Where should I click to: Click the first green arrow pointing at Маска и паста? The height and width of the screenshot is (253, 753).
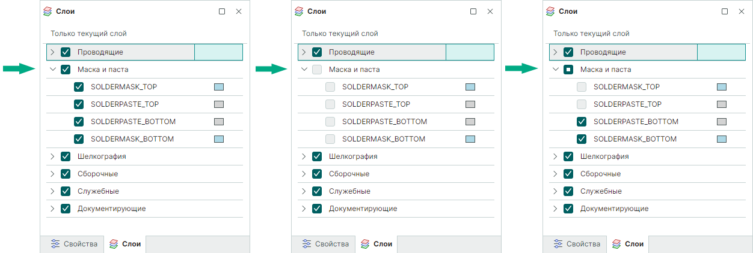(x=19, y=69)
